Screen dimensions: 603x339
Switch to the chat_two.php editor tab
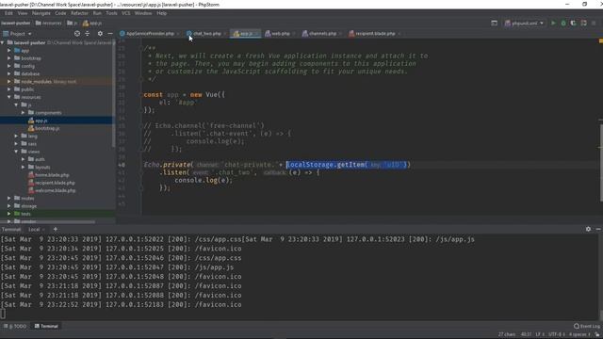tap(206, 34)
